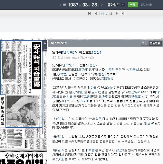The width and height of the screenshot is (163, 164).
Task: Click the 마포구청 hangul link
Action: pyautogui.click(x=81, y=70)
